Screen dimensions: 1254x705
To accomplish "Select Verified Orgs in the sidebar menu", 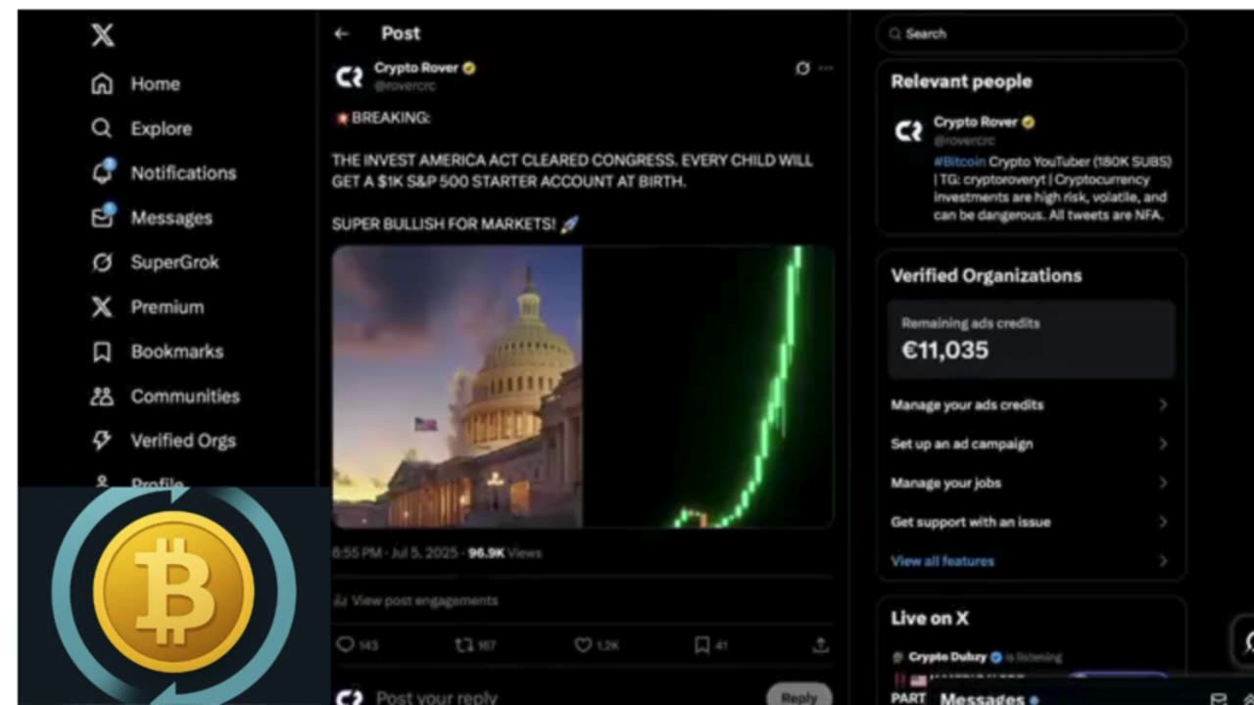I will (x=183, y=441).
